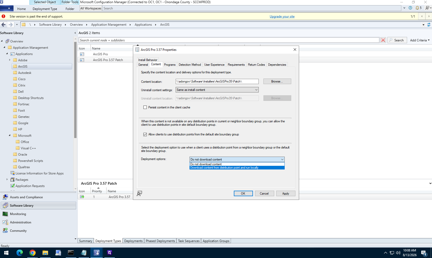Switch to the Detection Method tab
Viewport: 432px width, 258px height.
190,65
